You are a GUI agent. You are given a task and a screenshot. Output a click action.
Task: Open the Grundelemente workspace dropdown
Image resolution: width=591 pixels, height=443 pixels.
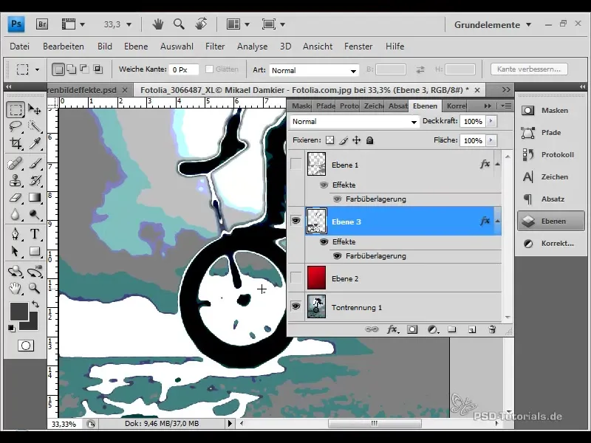[492, 25]
